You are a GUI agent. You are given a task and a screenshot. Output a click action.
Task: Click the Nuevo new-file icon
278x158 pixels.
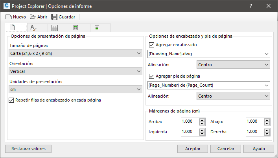click(8, 17)
